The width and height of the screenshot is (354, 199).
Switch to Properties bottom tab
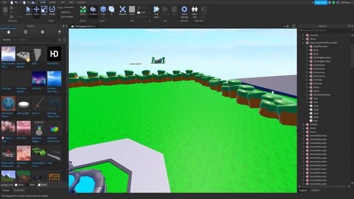point(19,190)
